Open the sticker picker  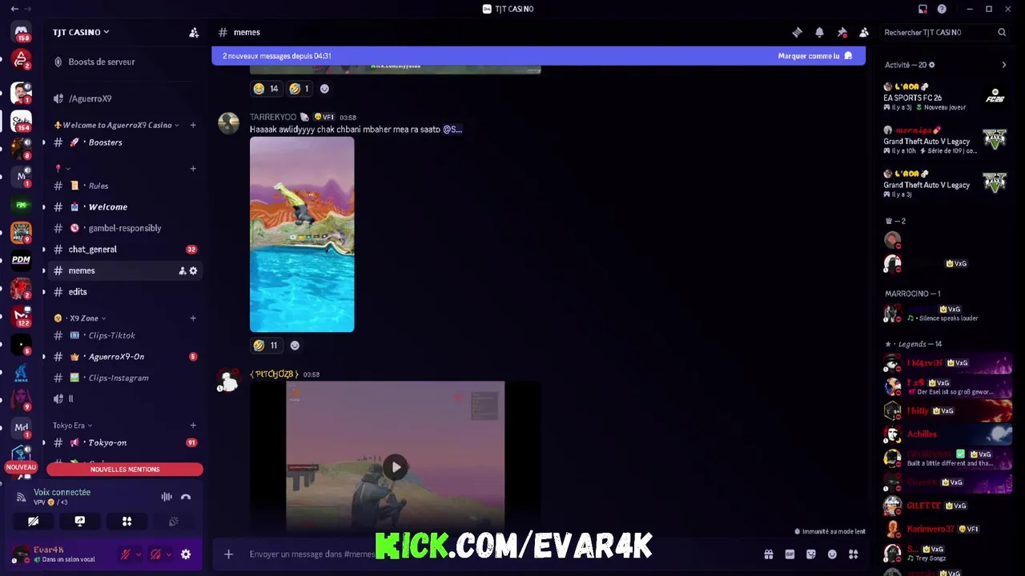coord(810,554)
